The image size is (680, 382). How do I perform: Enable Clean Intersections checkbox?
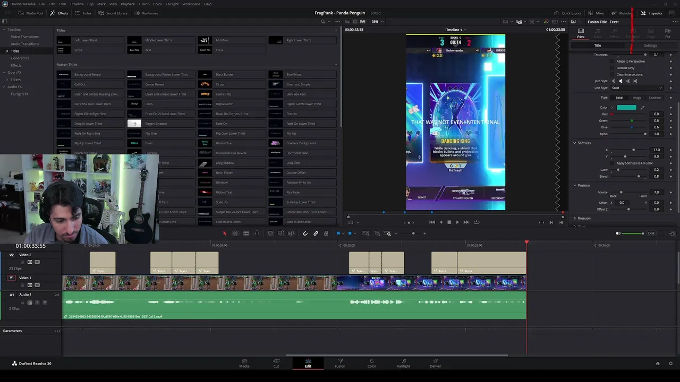click(x=613, y=75)
